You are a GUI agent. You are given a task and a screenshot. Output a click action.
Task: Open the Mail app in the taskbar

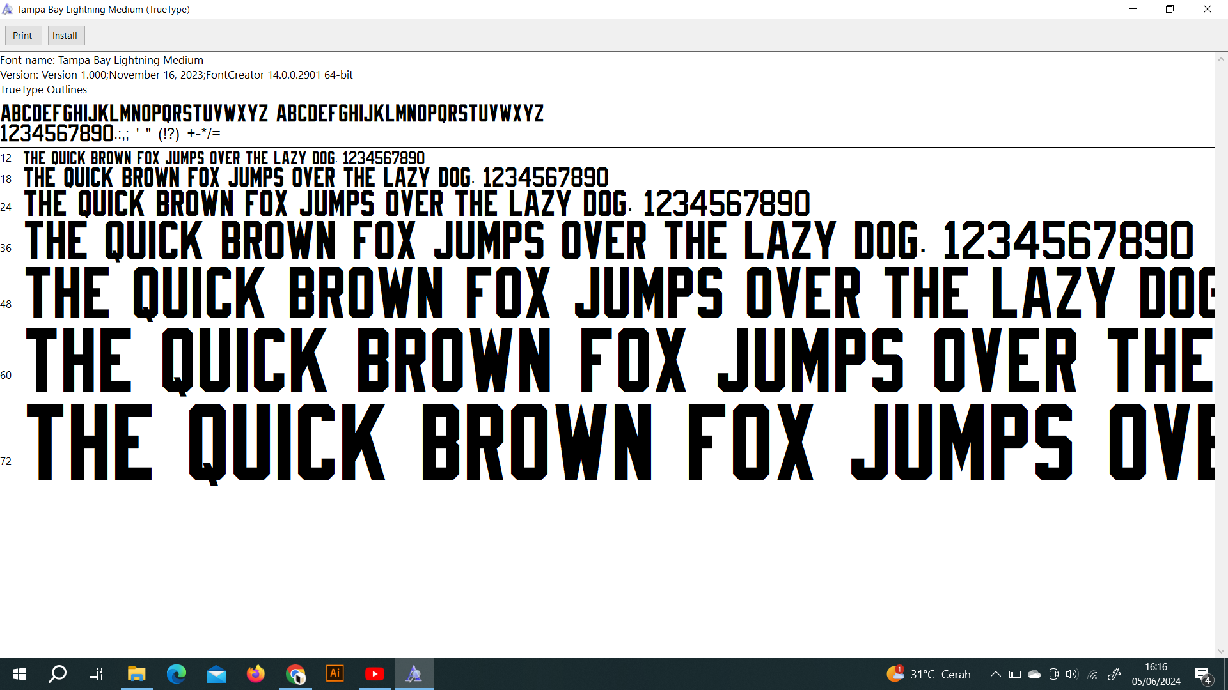[x=216, y=674]
